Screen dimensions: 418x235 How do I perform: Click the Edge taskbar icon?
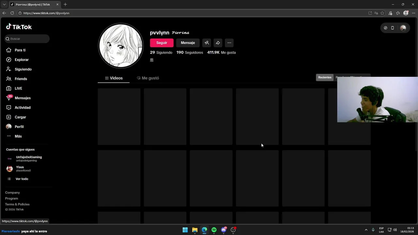(x=204, y=230)
